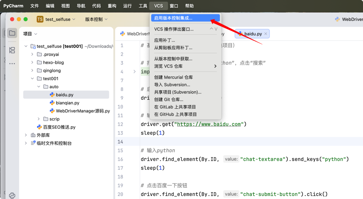Viewport: 363px width, 199px height.
Task: Expand the scrip folder
Action: [39, 119]
